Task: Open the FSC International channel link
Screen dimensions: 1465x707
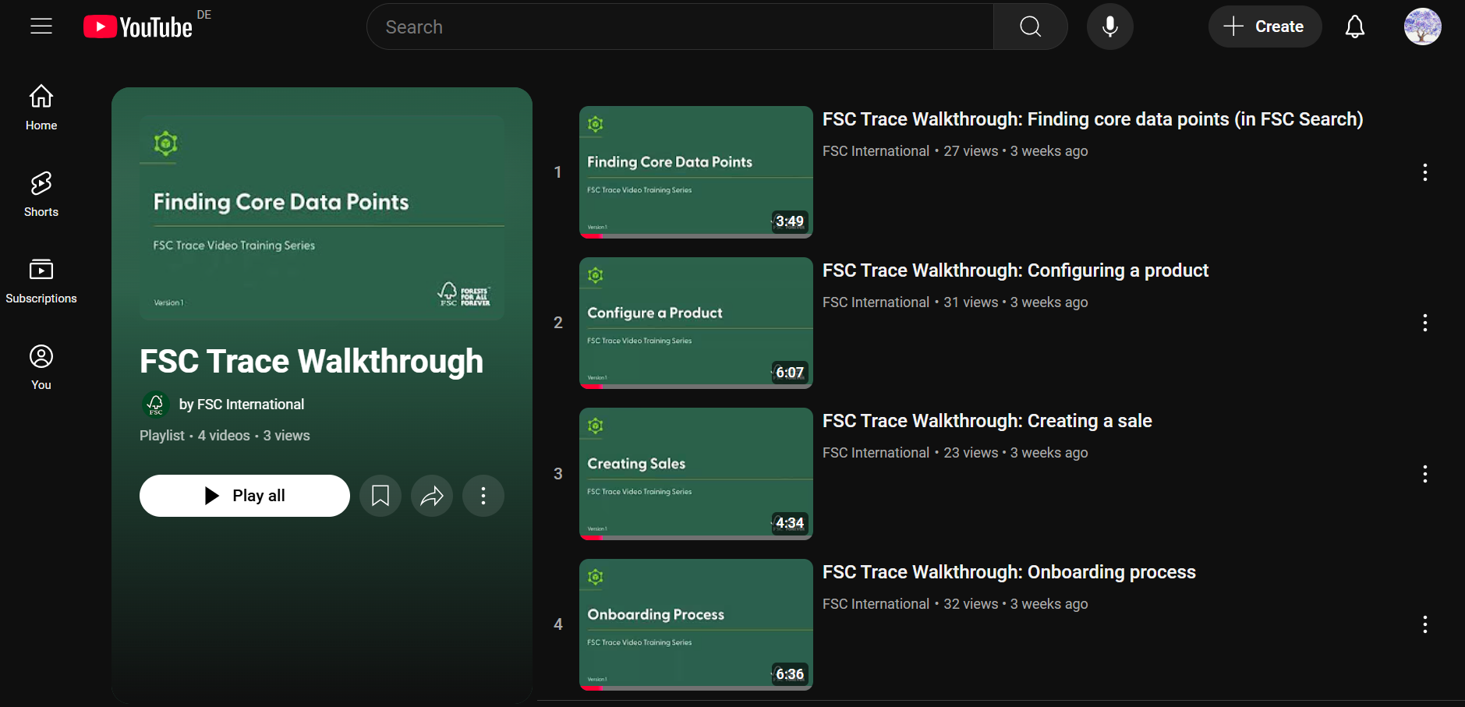Action: 241,404
